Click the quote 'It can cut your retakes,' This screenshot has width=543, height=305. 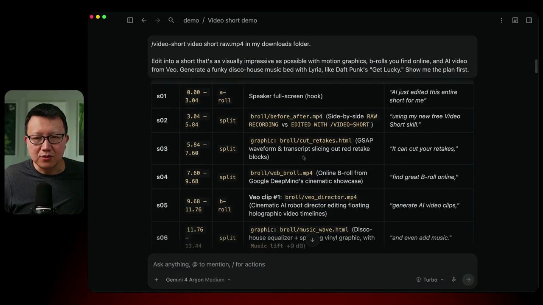424,149
